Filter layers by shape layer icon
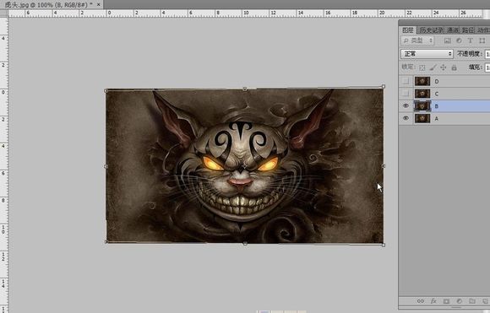Image resolution: width=490 pixels, height=313 pixels. 482,40
